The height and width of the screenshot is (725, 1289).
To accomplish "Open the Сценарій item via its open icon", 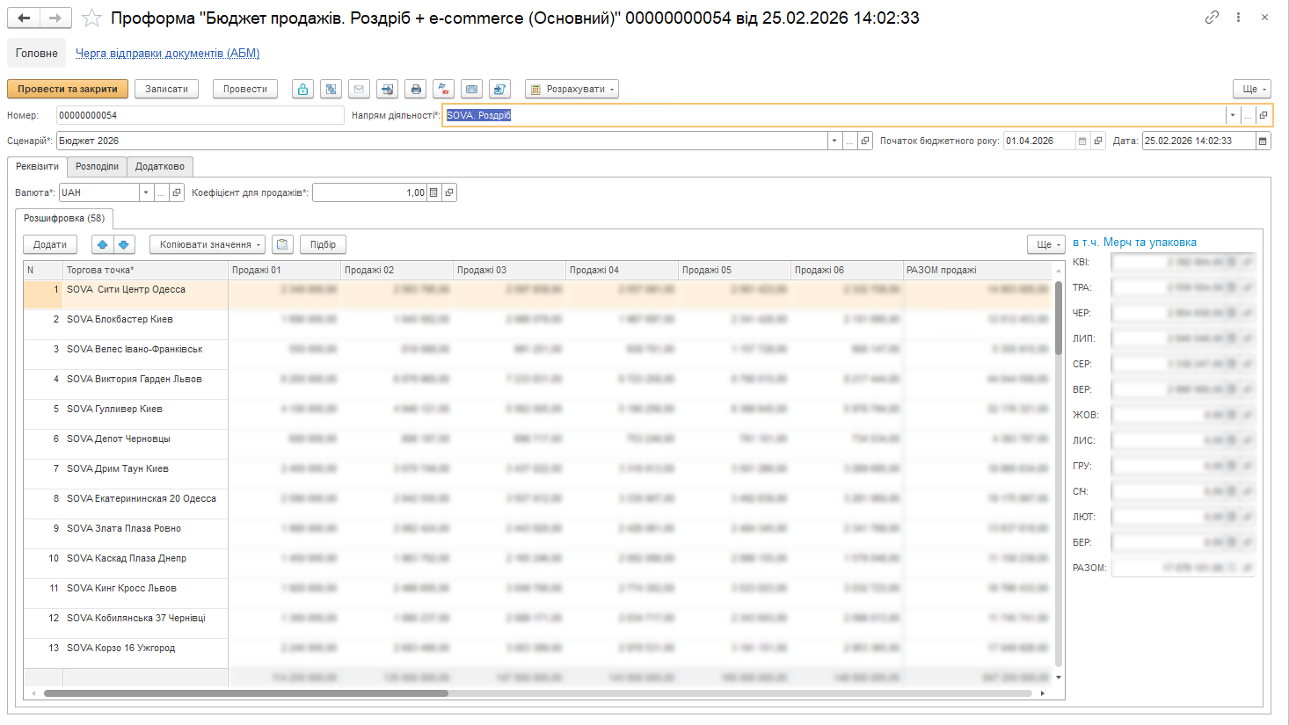I will click(865, 141).
